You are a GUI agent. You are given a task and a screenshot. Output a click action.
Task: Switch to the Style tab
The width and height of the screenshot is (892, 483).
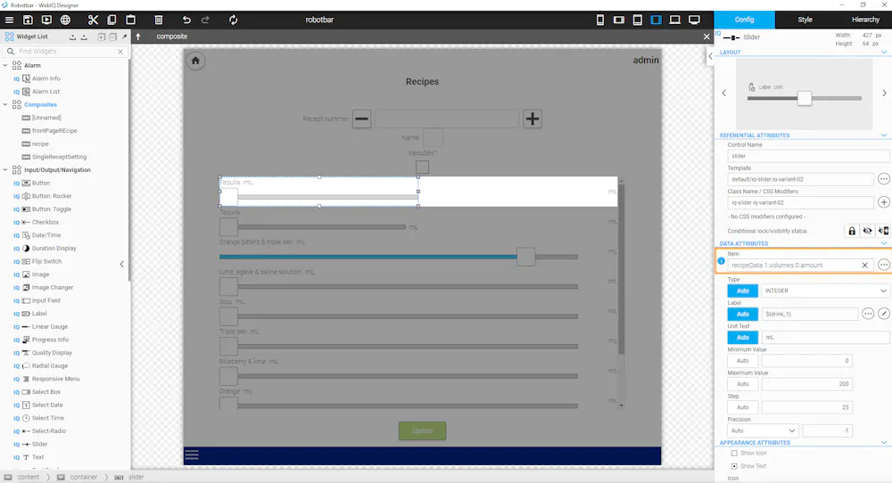[805, 20]
